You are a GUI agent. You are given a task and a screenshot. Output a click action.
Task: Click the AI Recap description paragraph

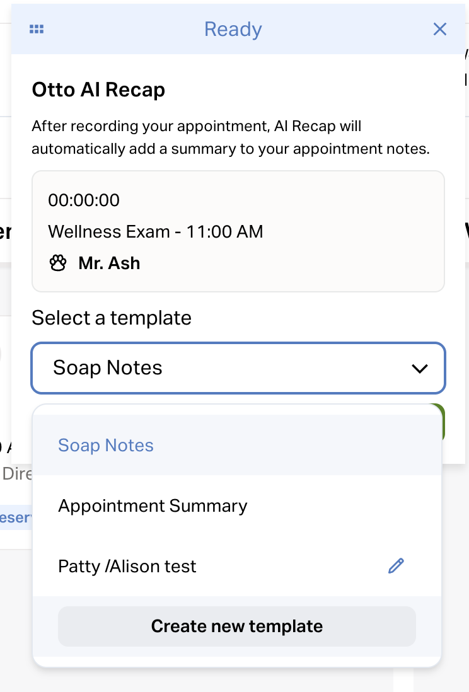click(230, 137)
